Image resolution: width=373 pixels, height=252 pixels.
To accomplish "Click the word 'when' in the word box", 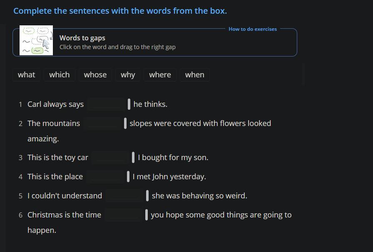I will [194, 75].
